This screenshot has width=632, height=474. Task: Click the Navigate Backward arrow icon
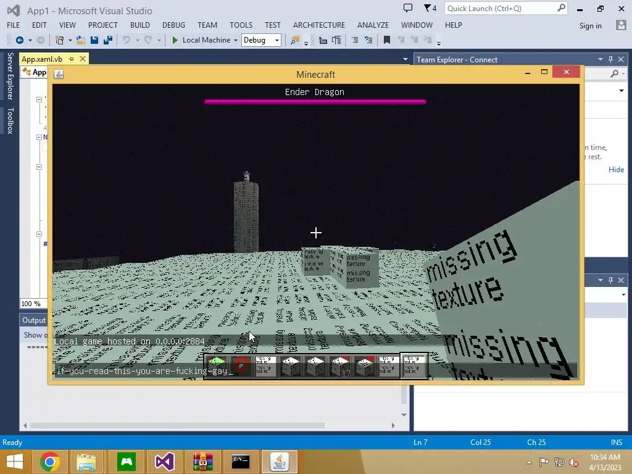(x=19, y=40)
